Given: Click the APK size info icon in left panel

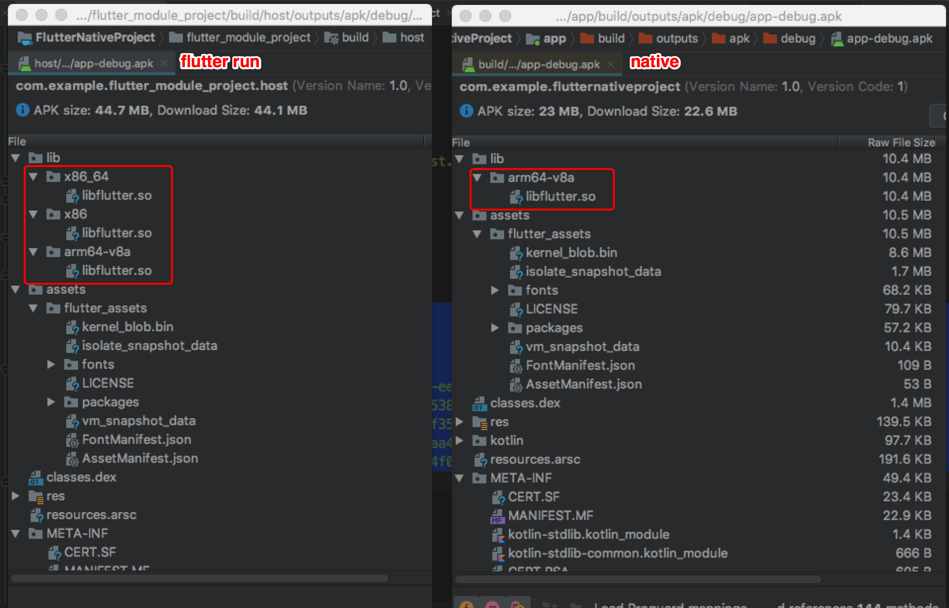Looking at the screenshot, I should point(22,110).
